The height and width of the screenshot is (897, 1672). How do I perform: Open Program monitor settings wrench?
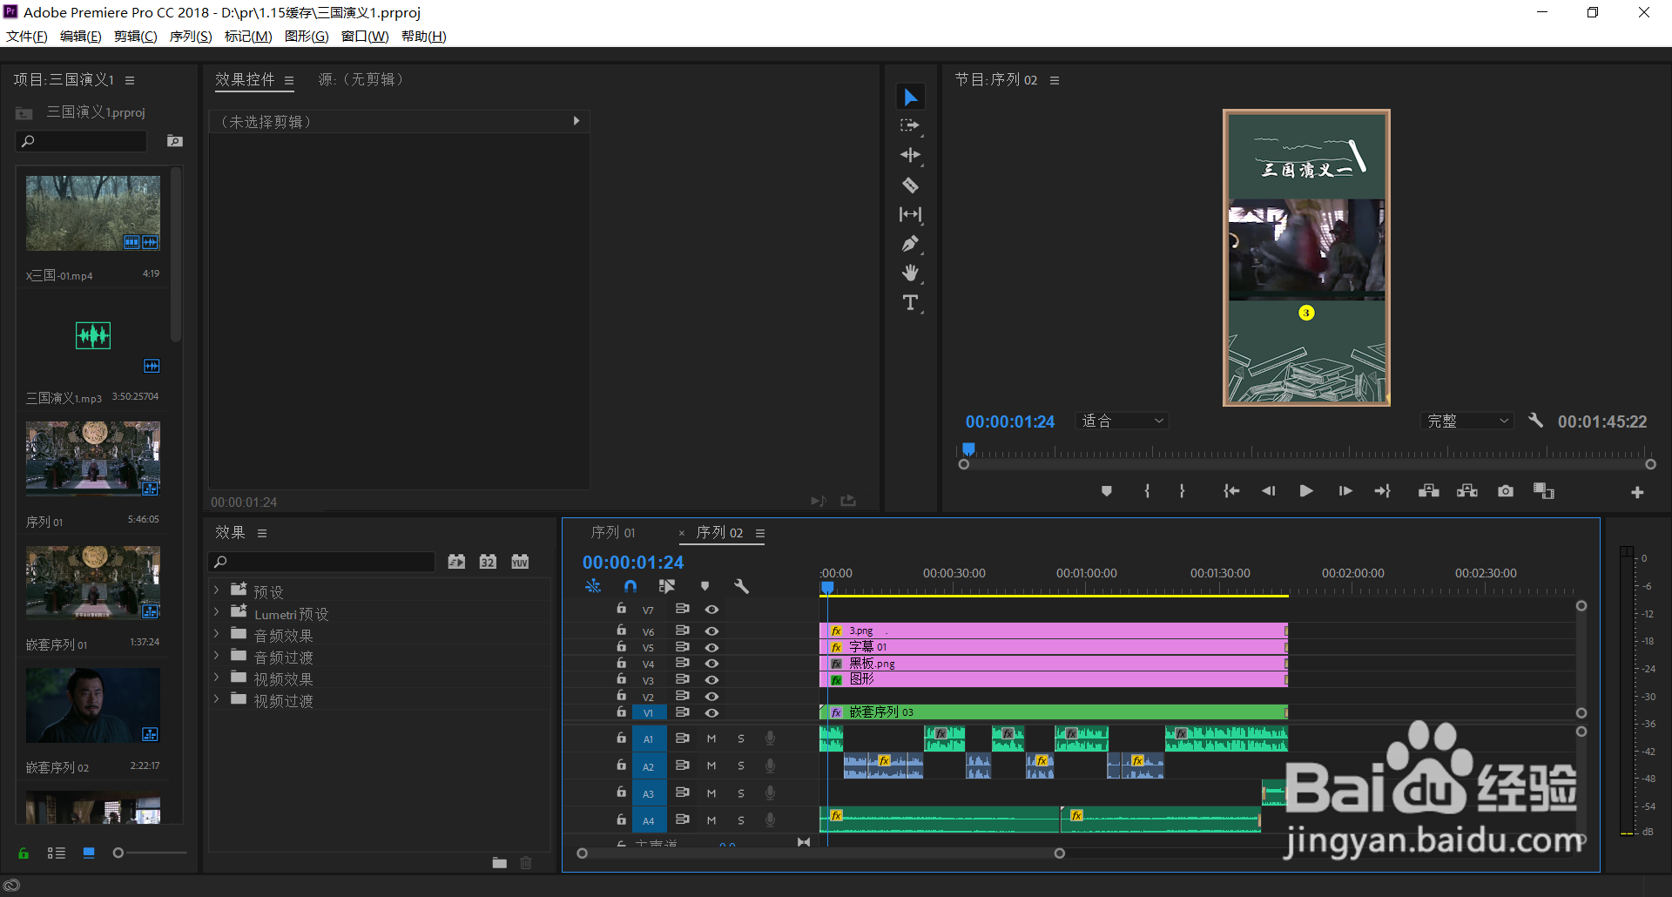1536,421
